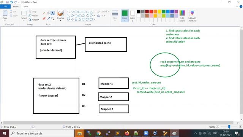Pick the purple color swatch
The width and height of the screenshot is (243, 137).
[176, 11]
